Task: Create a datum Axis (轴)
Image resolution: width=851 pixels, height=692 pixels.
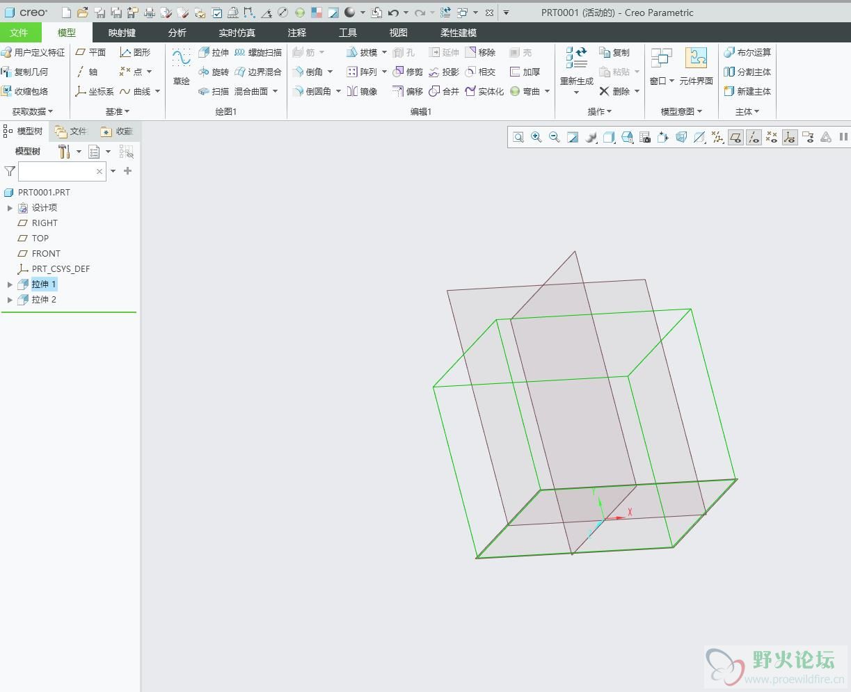Action: coord(87,72)
